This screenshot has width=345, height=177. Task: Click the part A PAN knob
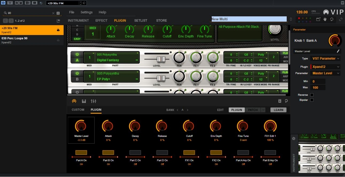(x=179, y=57)
